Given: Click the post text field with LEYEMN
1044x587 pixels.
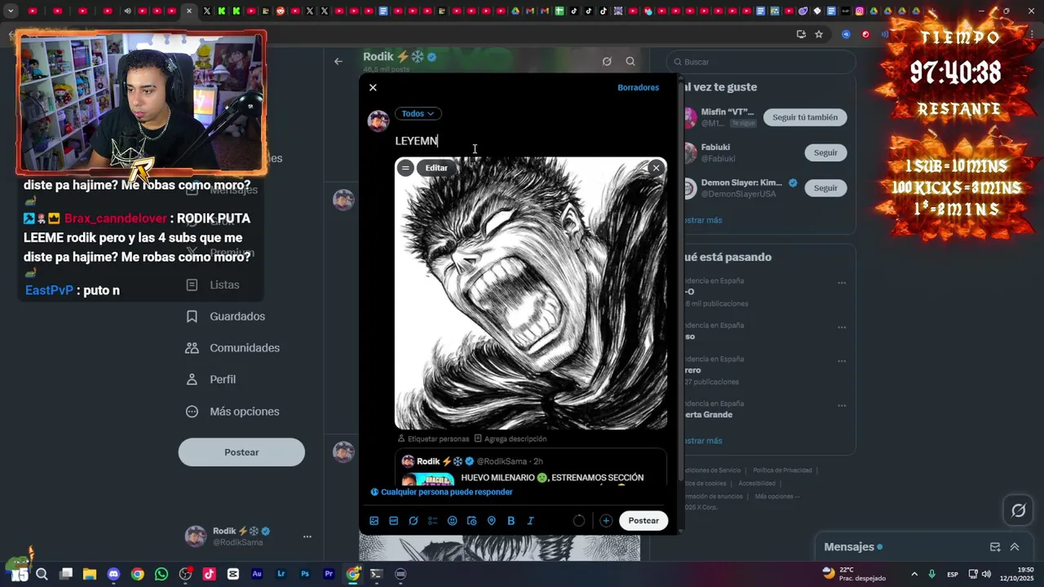Looking at the screenshot, I should 530,141.
